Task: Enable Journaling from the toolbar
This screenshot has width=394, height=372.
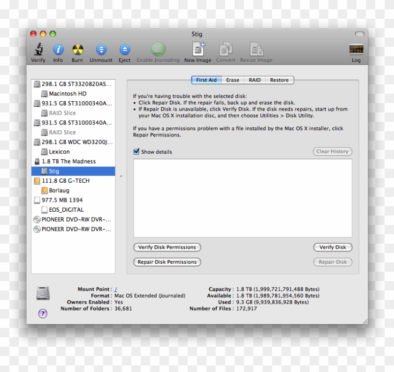Action: coord(158,51)
